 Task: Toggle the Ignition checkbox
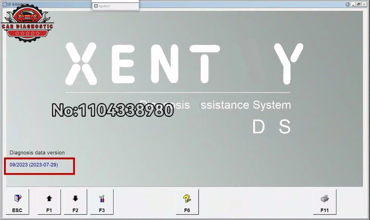tap(96, 6)
